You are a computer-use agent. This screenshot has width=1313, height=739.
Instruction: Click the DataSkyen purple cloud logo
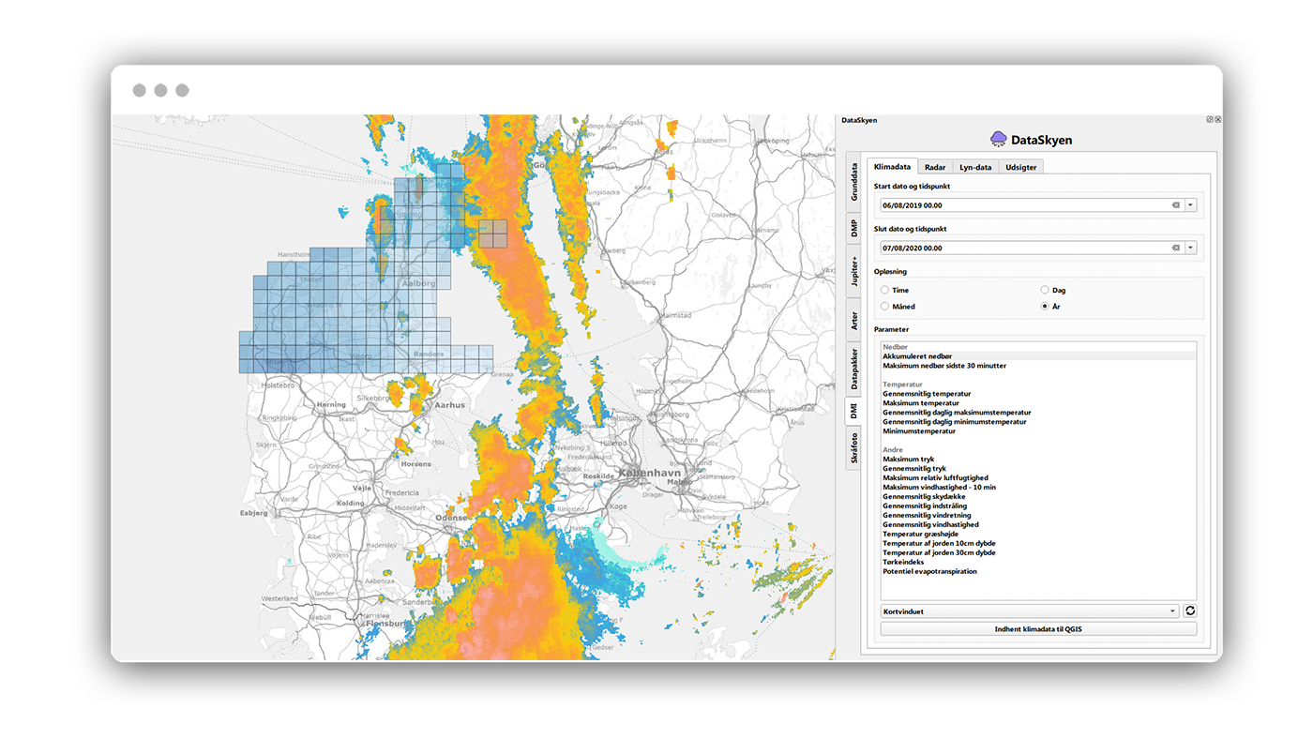[999, 140]
